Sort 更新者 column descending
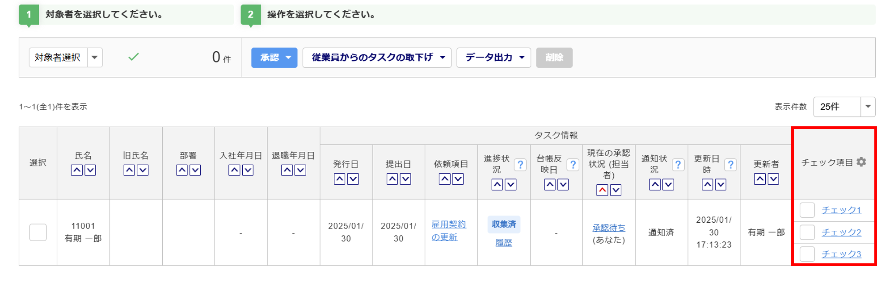The height and width of the screenshot is (287, 894). click(x=773, y=179)
